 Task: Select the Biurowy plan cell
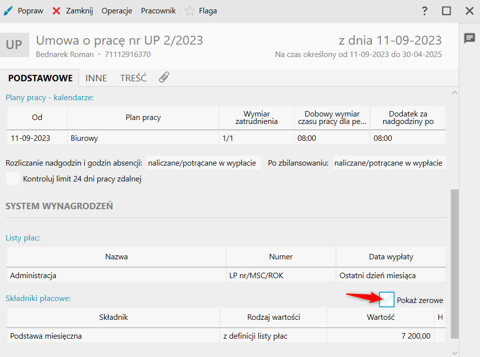coord(143,138)
